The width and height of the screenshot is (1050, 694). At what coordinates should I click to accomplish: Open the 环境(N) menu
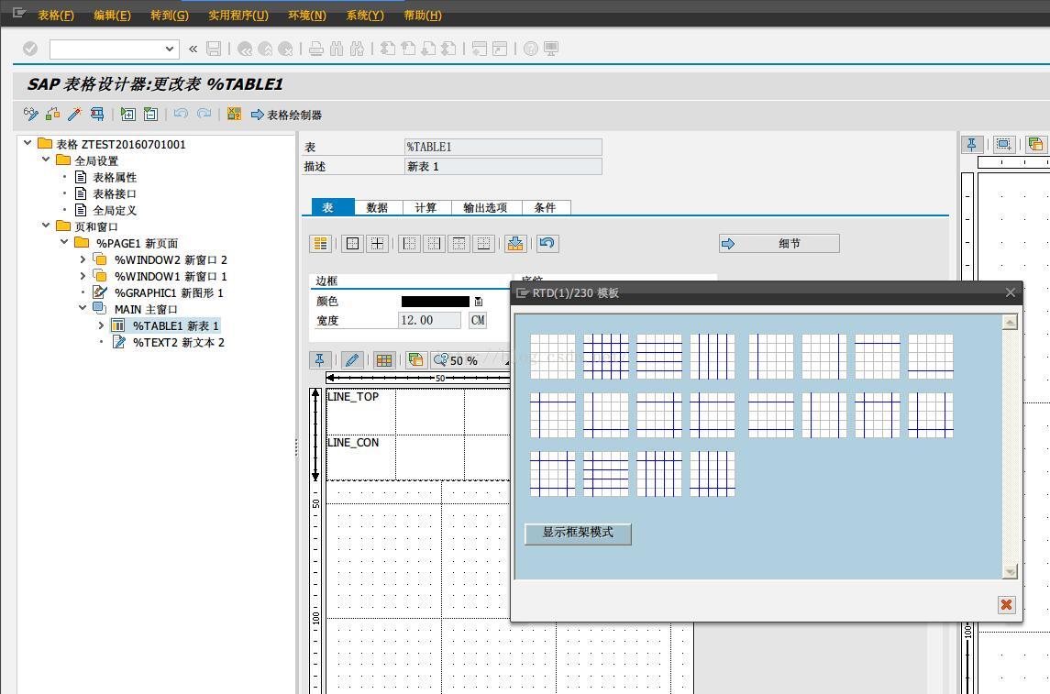click(x=307, y=15)
